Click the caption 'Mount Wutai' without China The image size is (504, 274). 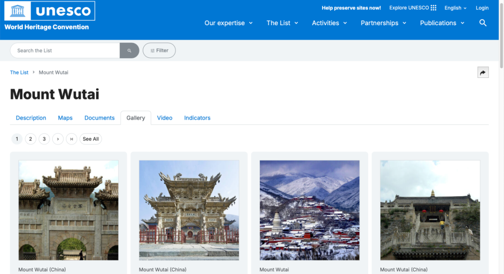(274, 269)
